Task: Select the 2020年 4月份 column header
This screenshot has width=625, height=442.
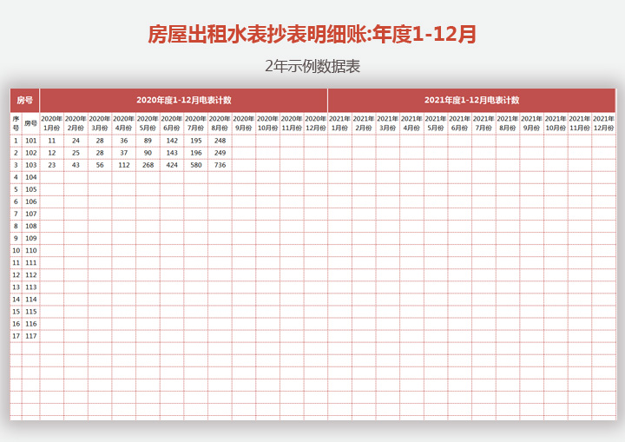Action: tap(124, 123)
